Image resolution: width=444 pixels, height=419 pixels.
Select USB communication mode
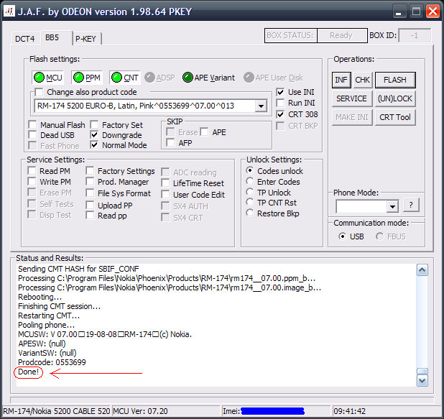tap(343, 236)
